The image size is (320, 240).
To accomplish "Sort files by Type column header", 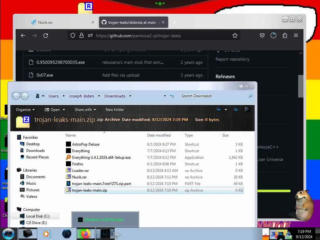I will coord(189,135).
